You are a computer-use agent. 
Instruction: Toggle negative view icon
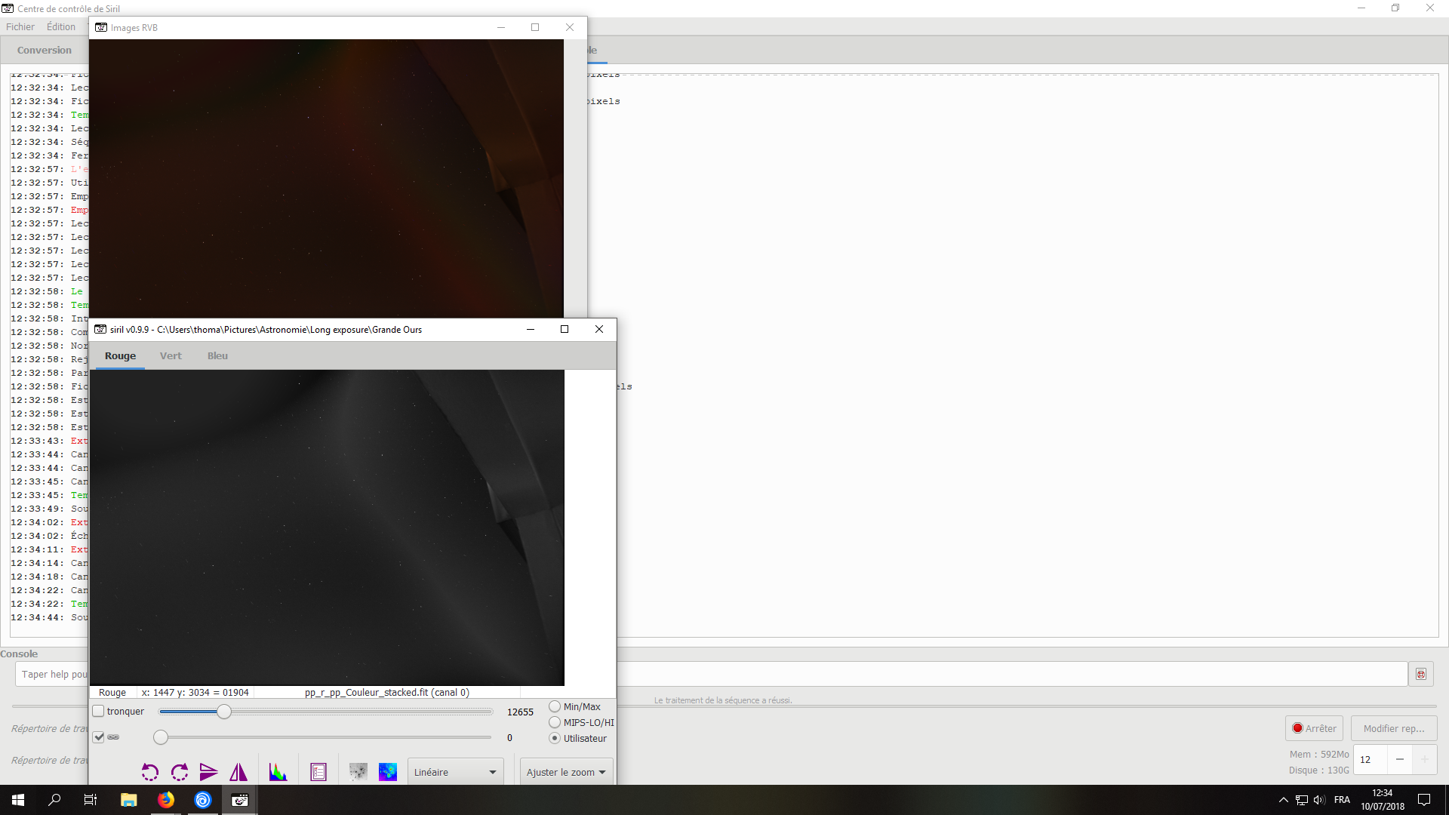358,772
